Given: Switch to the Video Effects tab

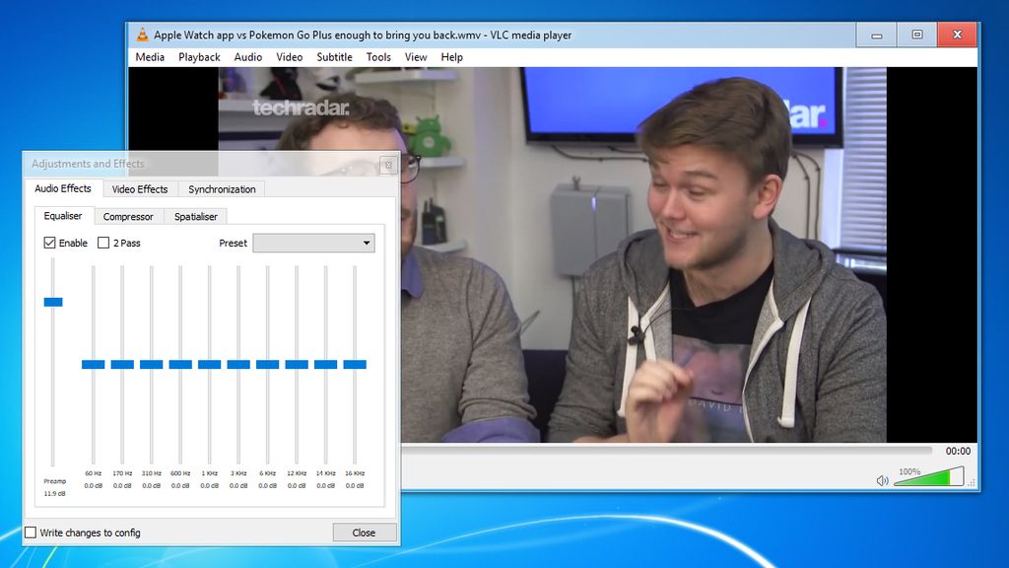Looking at the screenshot, I should pyautogui.click(x=140, y=189).
